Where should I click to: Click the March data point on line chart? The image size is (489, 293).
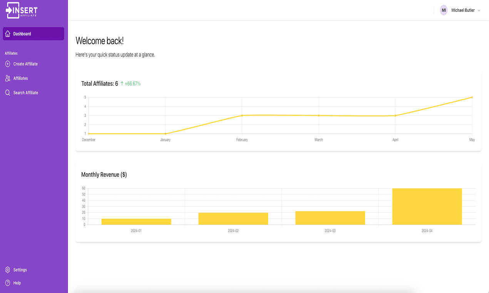pyautogui.click(x=318, y=115)
